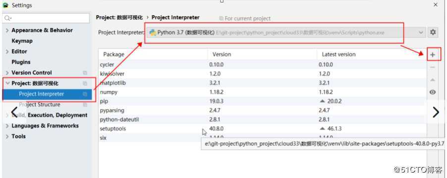Click the Tools label
Screen dimensions: 447x178
pyautogui.click(x=18, y=136)
